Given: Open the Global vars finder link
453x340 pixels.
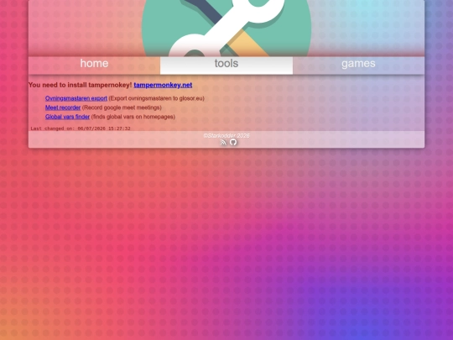Looking at the screenshot, I should 67,117.
